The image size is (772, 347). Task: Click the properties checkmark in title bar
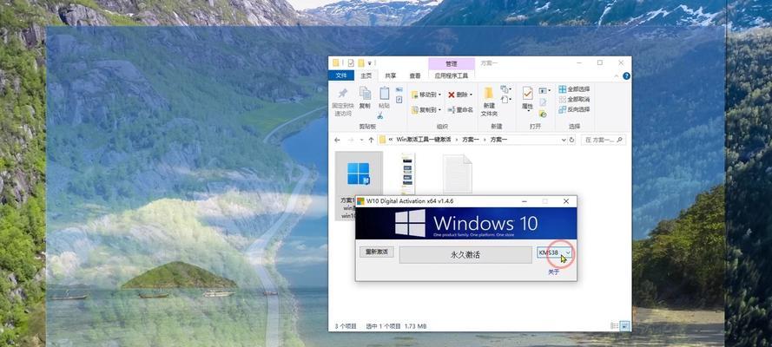tap(351, 63)
